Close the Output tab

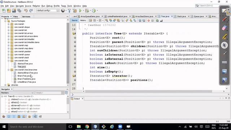(83, 99)
